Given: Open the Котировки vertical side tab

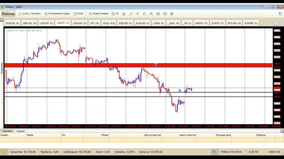Looking at the screenshot, I should pos(2,68).
